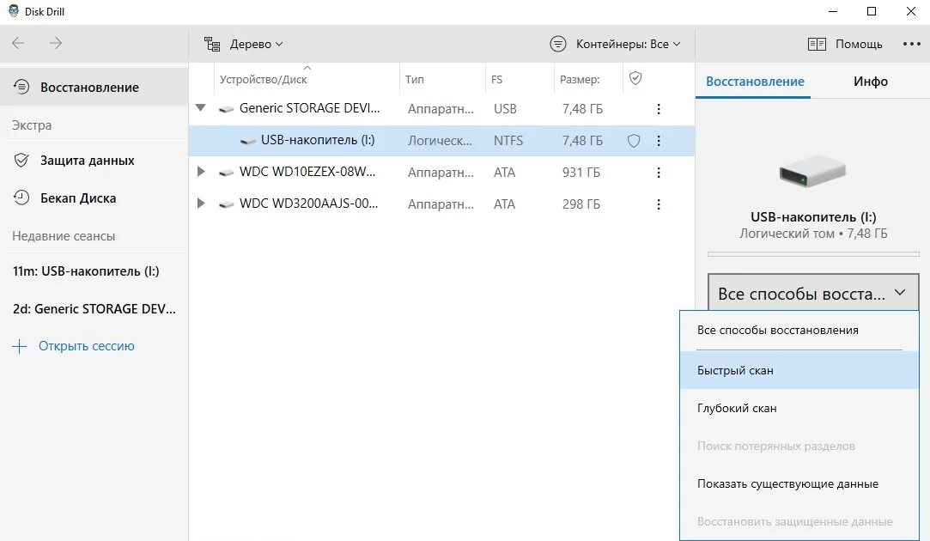Open Помощь help panel
The height and width of the screenshot is (541, 930).
pyautogui.click(x=858, y=44)
